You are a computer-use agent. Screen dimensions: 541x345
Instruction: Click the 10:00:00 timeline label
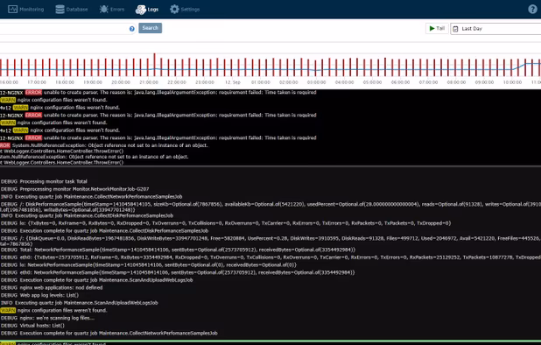point(512,82)
